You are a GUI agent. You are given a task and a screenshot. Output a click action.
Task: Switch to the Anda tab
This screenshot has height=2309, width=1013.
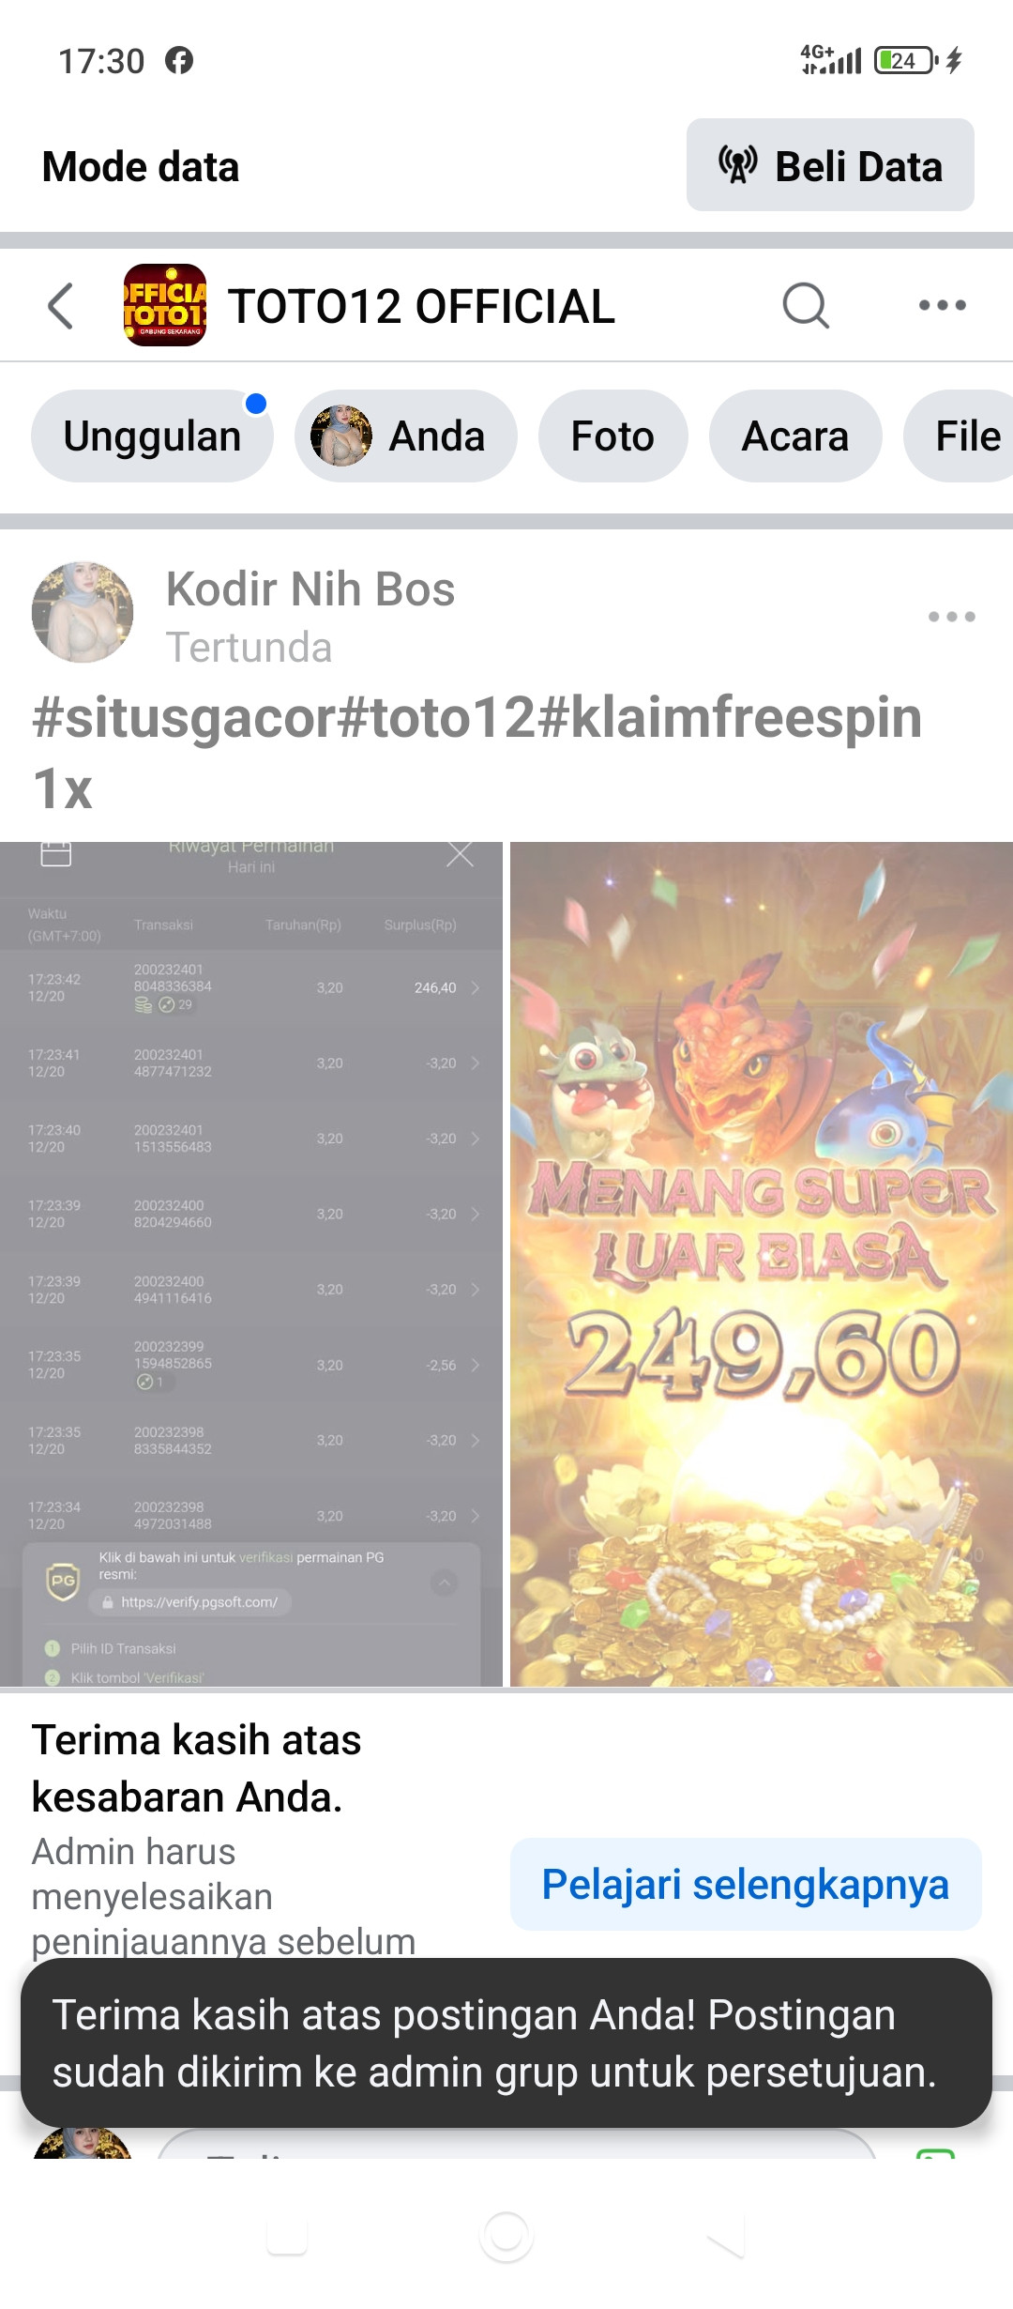click(405, 436)
